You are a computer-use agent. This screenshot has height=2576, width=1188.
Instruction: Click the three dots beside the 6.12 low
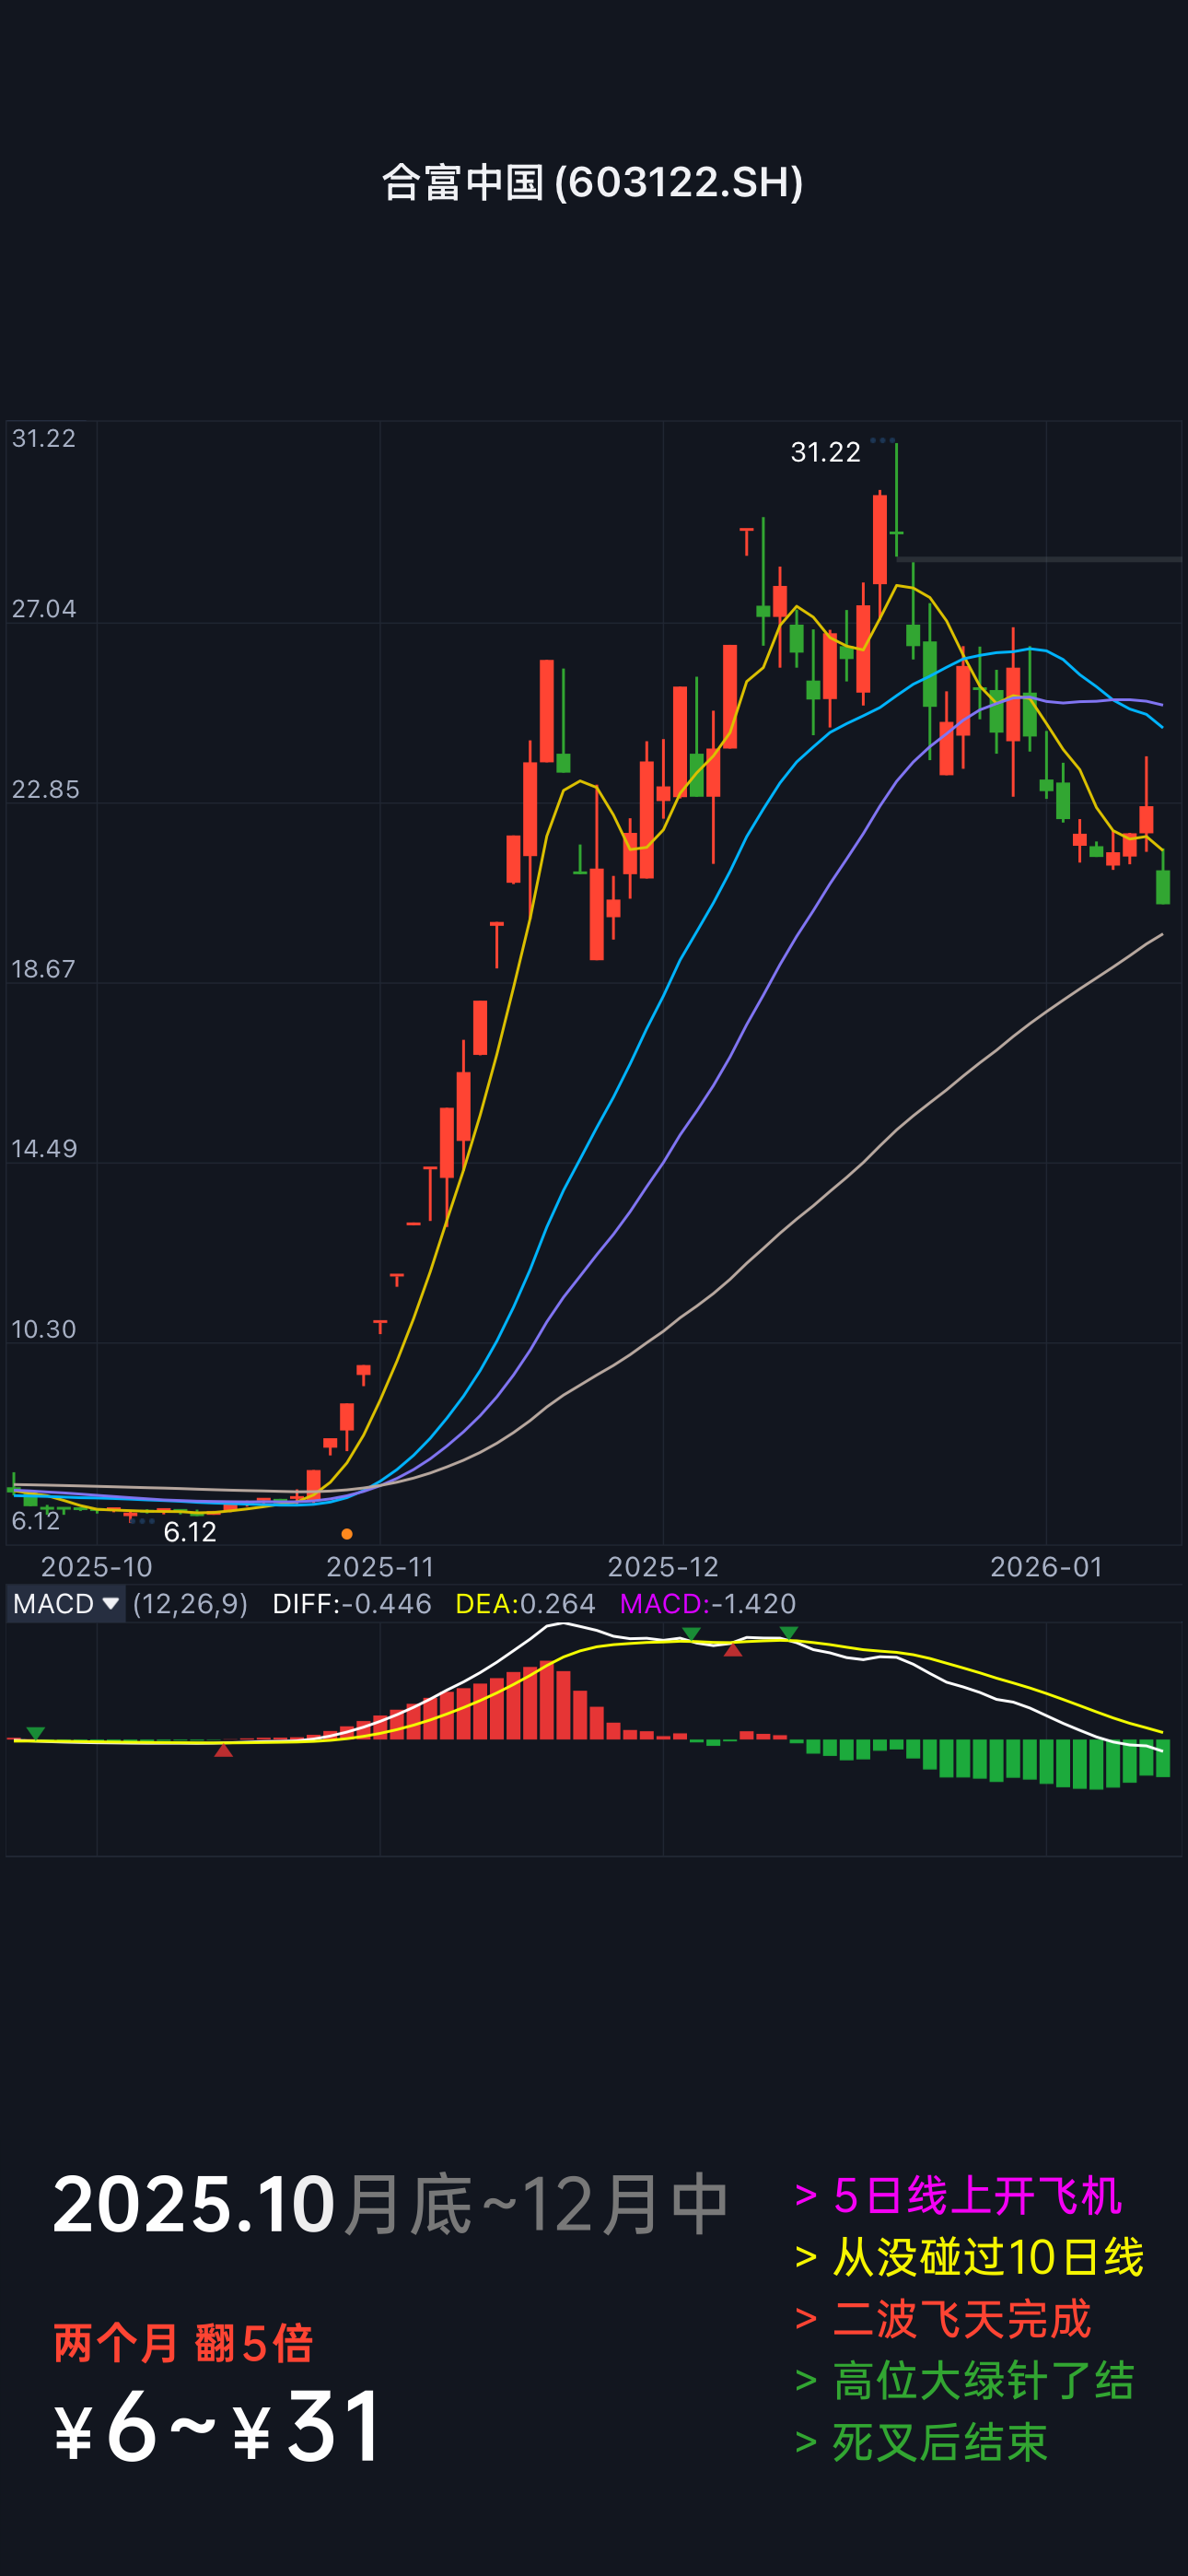[x=141, y=1521]
